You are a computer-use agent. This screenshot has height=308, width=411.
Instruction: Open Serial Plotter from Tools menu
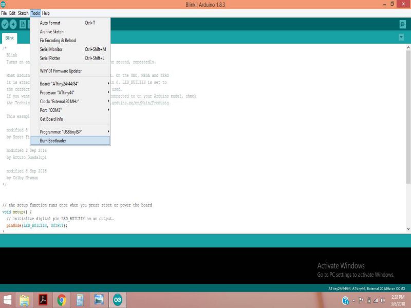(x=70, y=58)
